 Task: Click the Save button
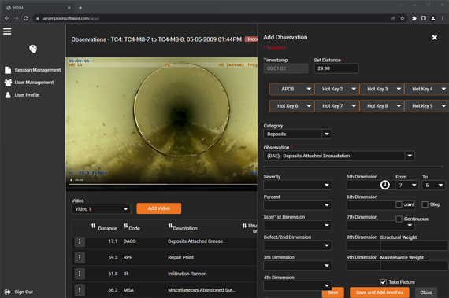pyautogui.click(x=332, y=292)
